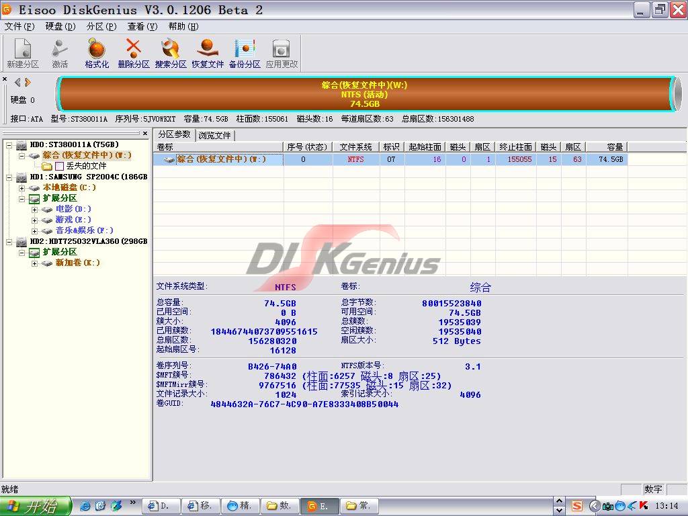Click the disk icon beside HD2:HDT725032VLA360
This screenshot has width=688, height=516.
tap(21, 242)
